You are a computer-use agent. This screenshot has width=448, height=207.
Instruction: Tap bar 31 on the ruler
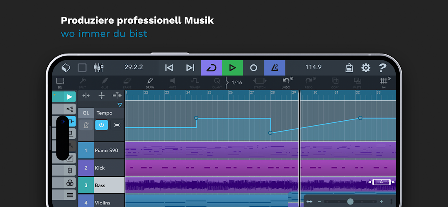pyautogui.click(x=336, y=93)
